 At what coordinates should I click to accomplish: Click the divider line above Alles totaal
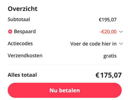coord(65,64)
